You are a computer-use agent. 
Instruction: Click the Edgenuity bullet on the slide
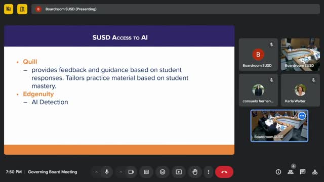[38, 94]
